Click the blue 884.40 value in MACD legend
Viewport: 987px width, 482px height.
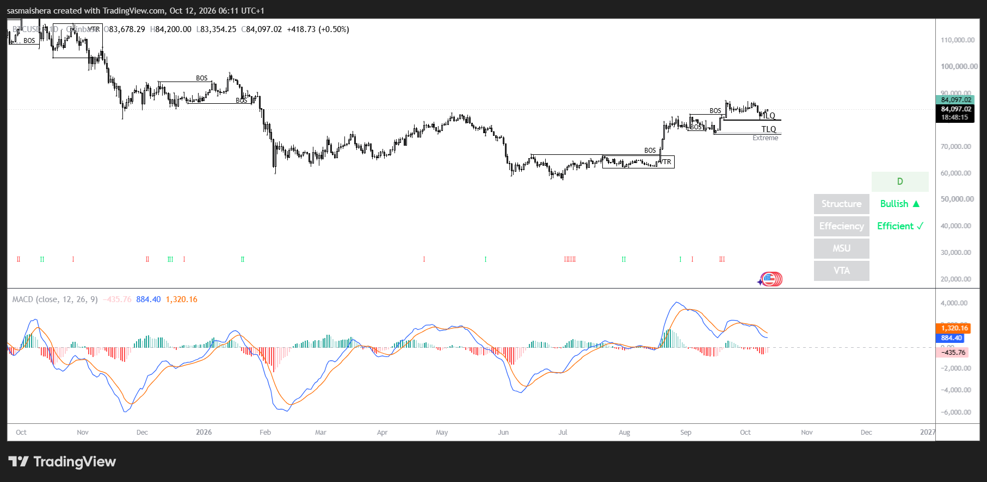click(149, 299)
